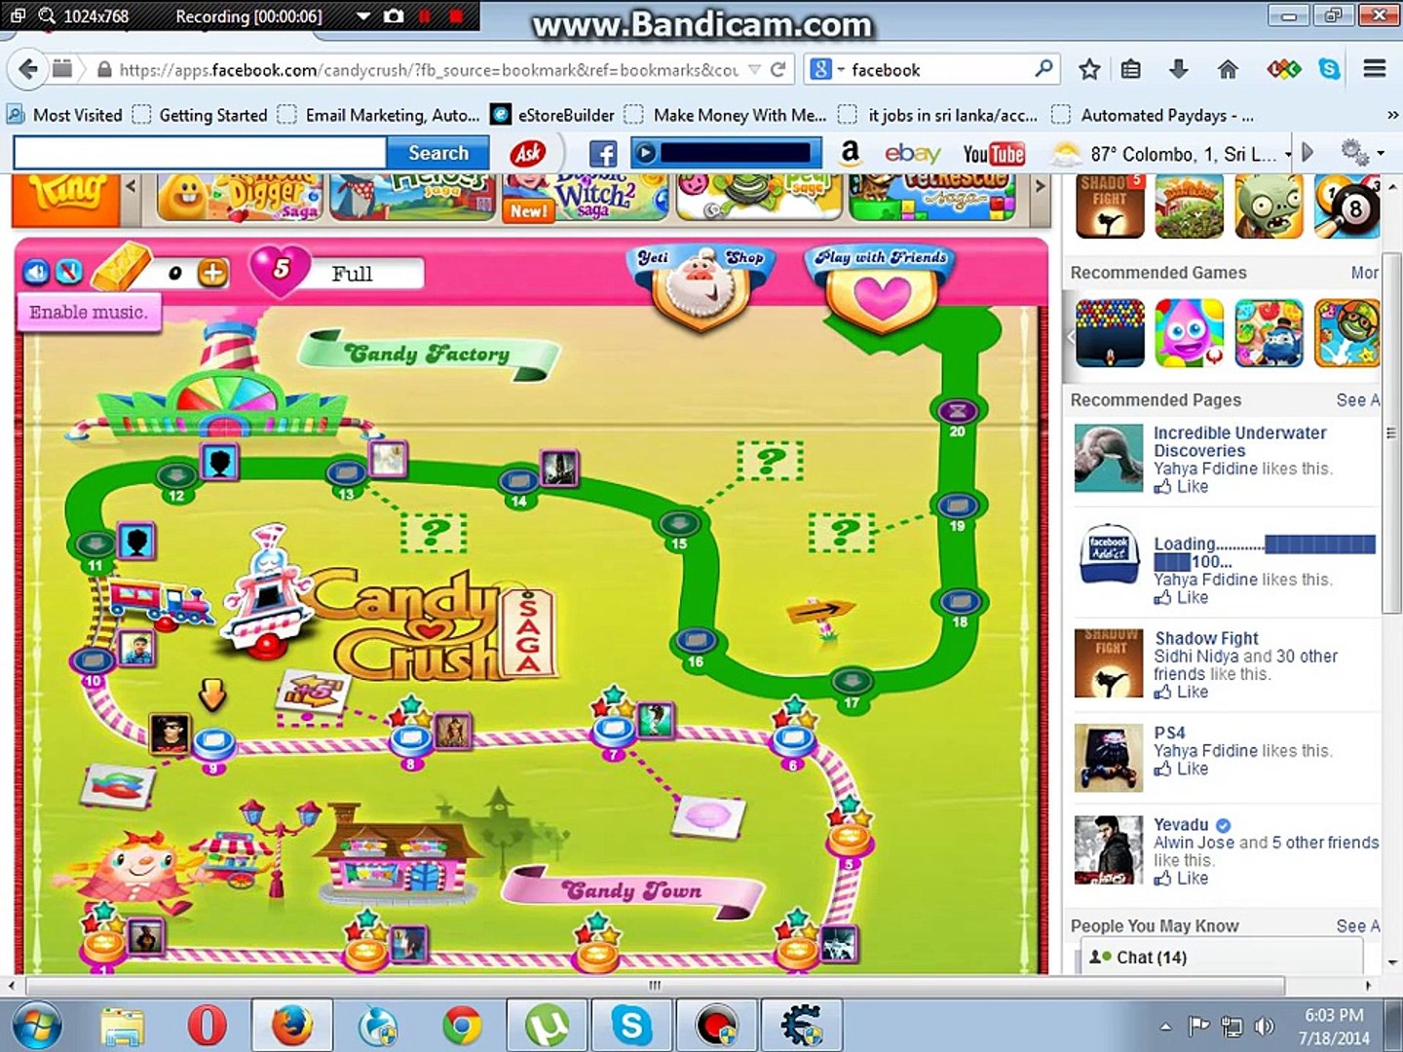The height and width of the screenshot is (1052, 1403).
Task: Select level 13 on the map
Action: 346,474
